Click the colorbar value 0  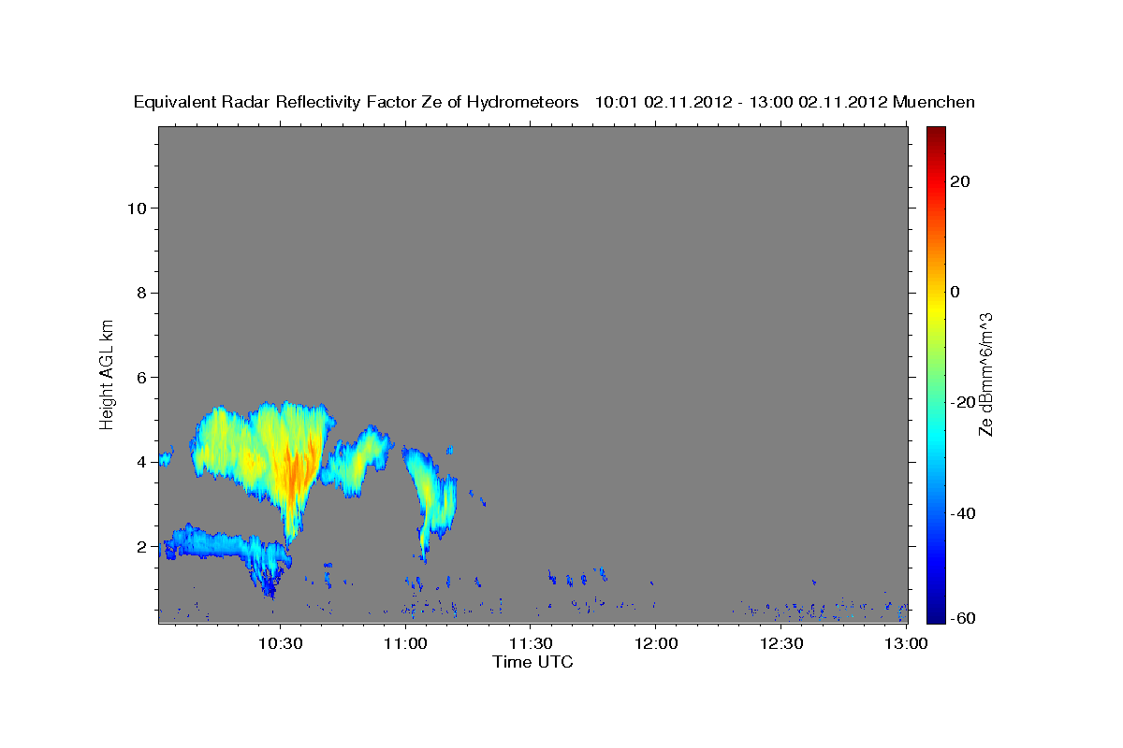[x=956, y=292]
